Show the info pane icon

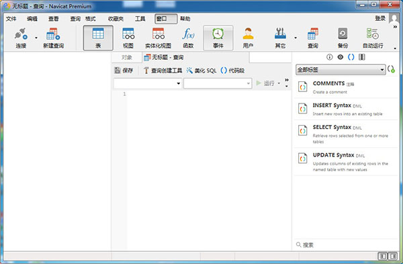tap(329, 57)
